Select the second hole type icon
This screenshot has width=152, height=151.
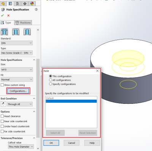[x=16, y=32]
